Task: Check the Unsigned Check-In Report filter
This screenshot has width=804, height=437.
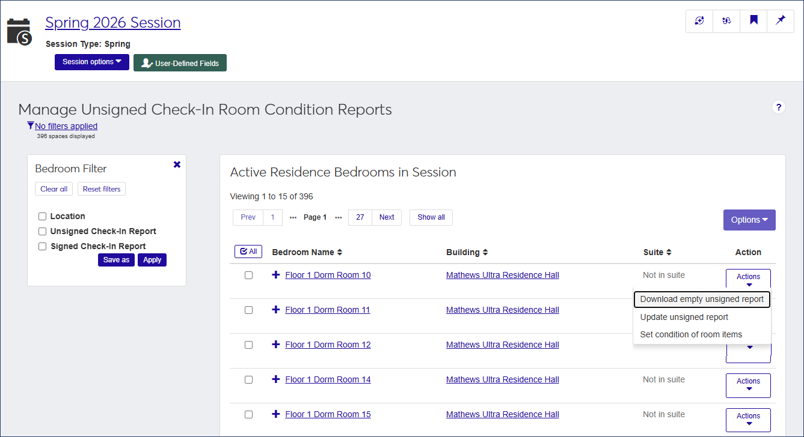Action: click(x=42, y=231)
